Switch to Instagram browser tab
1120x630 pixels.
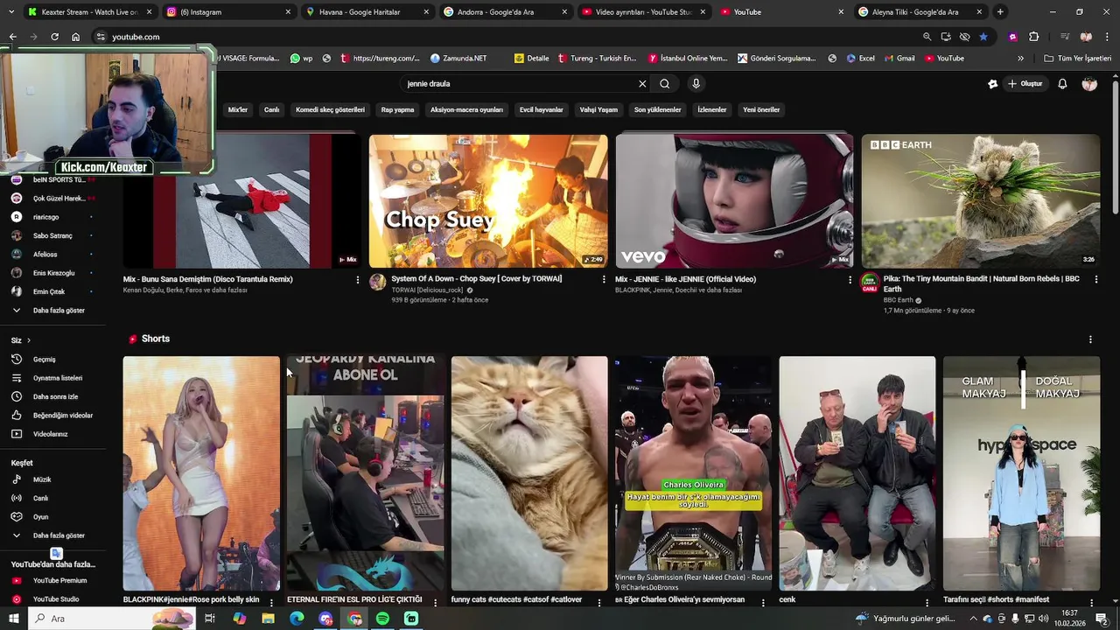(x=227, y=12)
